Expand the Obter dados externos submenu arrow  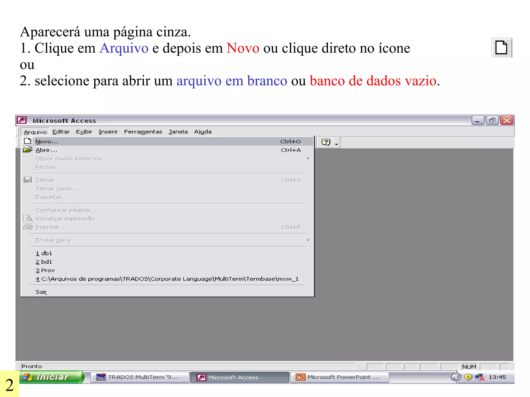pos(308,158)
